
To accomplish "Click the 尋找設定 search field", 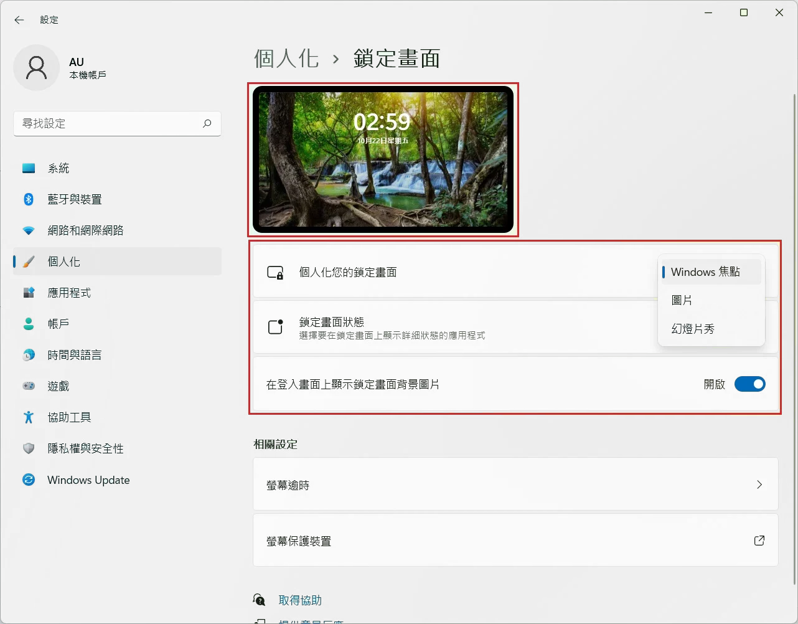I will tap(117, 123).
